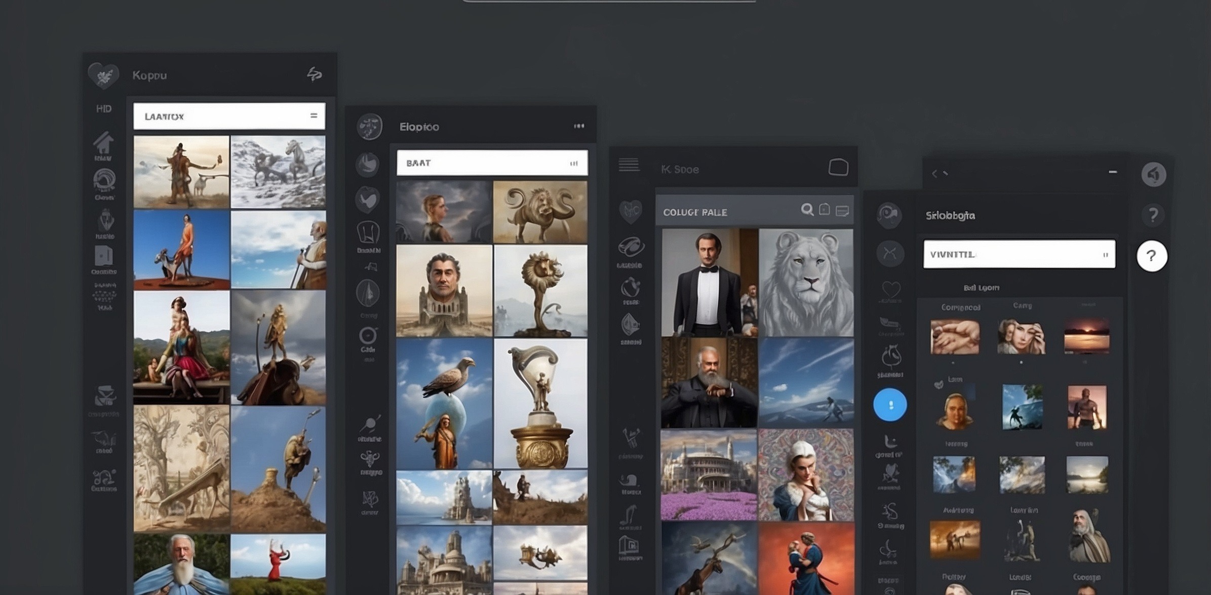1211x595 pixels.
Task: Open the hamburger menu in K Sooe panel
Action: tap(629, 165)
